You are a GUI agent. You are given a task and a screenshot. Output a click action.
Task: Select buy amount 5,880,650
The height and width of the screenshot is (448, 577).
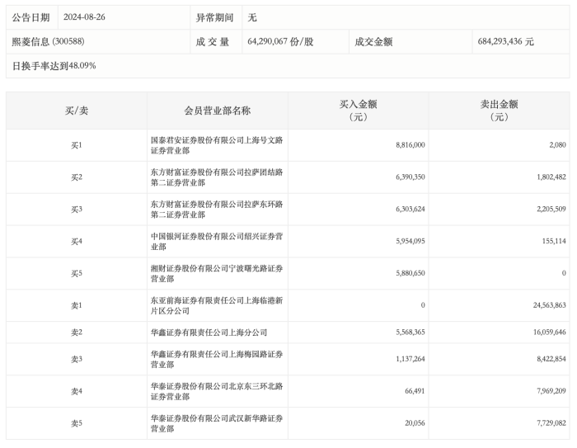(410, 273)
